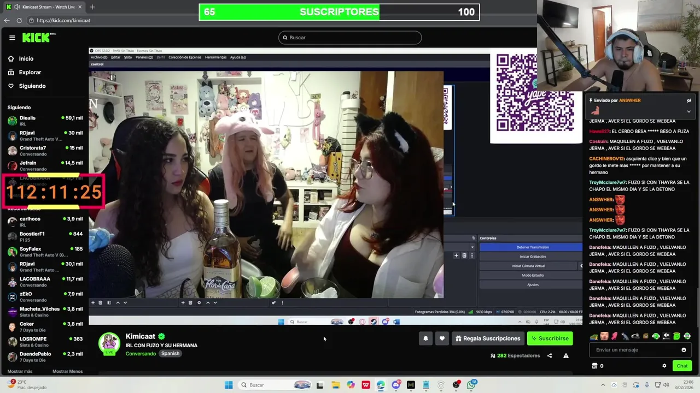Focus the Kick Buscar search box
The height and width of the screenshot is (393, 700).
350,38
